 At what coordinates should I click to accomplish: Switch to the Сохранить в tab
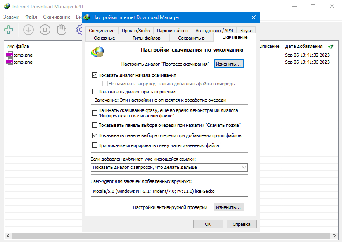(x=191, y=38)
